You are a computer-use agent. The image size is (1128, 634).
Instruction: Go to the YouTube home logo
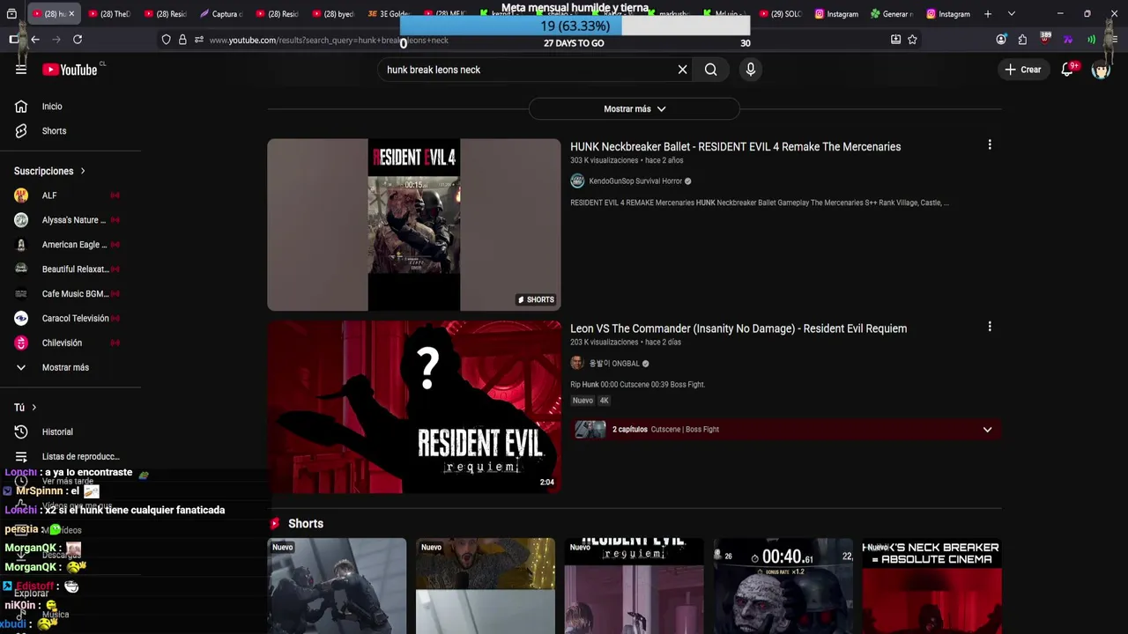[x=70, y=70]
